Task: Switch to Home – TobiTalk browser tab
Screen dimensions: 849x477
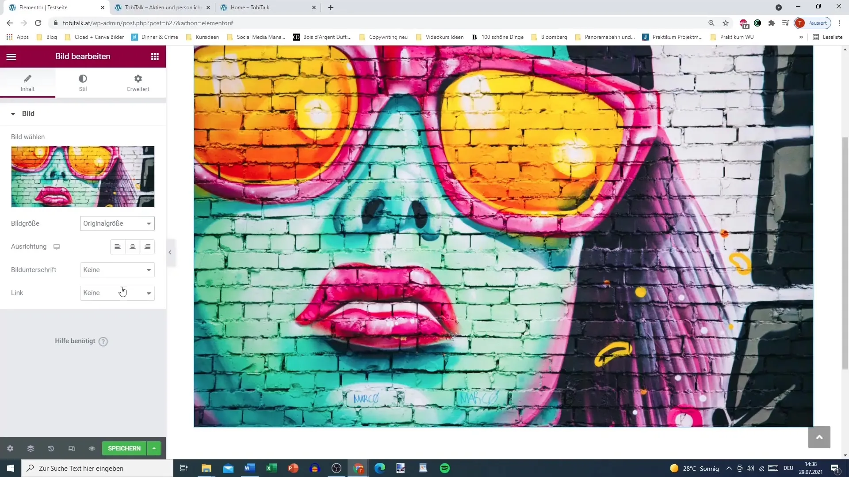Action: pyautogui.click(x=268, y=8)
